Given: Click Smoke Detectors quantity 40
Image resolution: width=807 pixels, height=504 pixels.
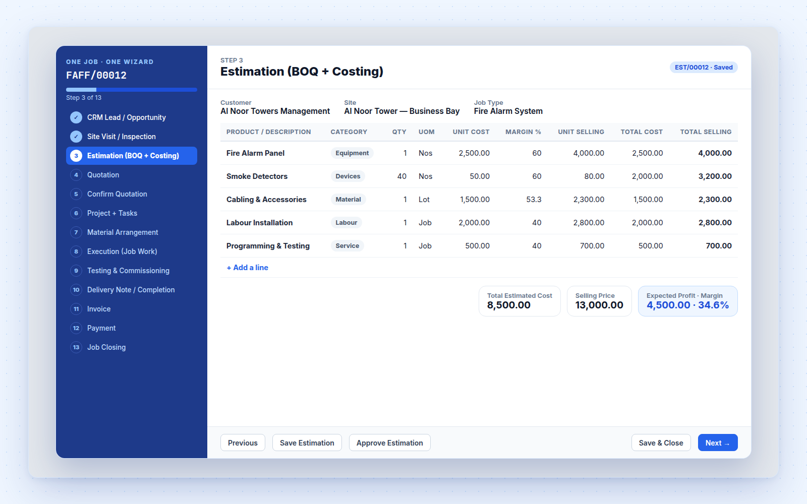Looking at the screenshot, I should [402, 176].
